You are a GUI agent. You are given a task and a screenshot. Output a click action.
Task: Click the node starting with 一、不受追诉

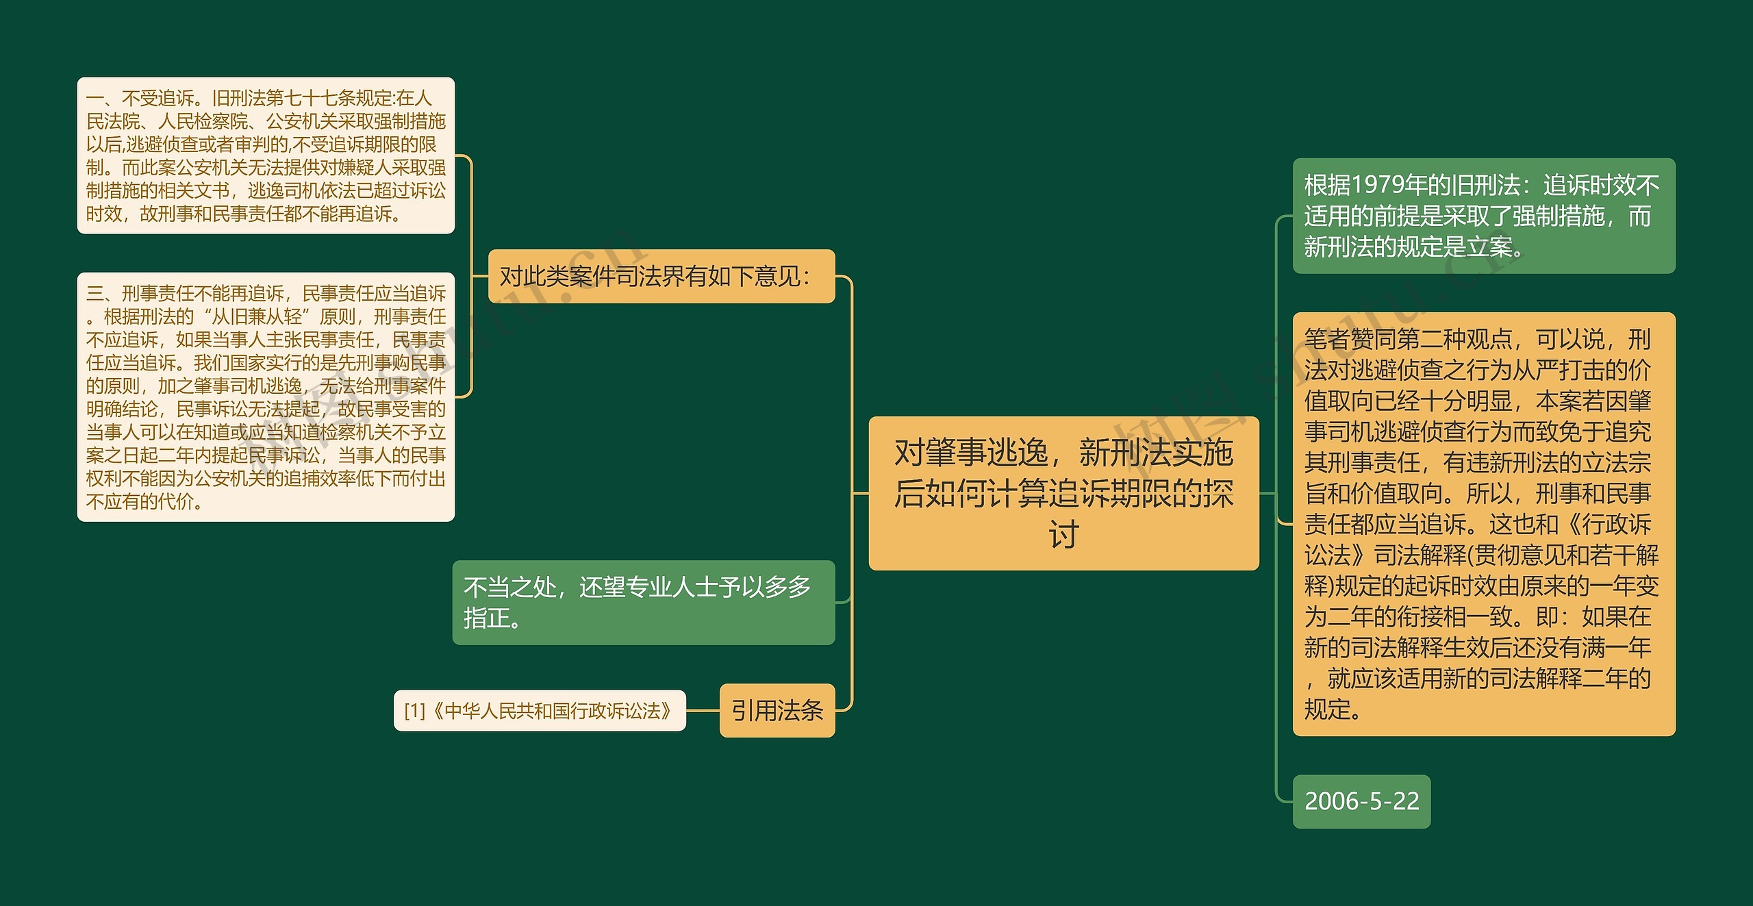[266, 157]
